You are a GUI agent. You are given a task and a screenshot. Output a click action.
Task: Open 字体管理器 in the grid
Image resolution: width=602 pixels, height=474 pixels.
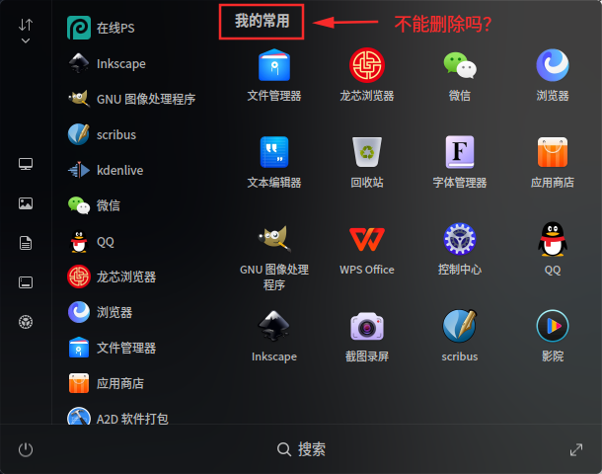(x=460, y=162)
